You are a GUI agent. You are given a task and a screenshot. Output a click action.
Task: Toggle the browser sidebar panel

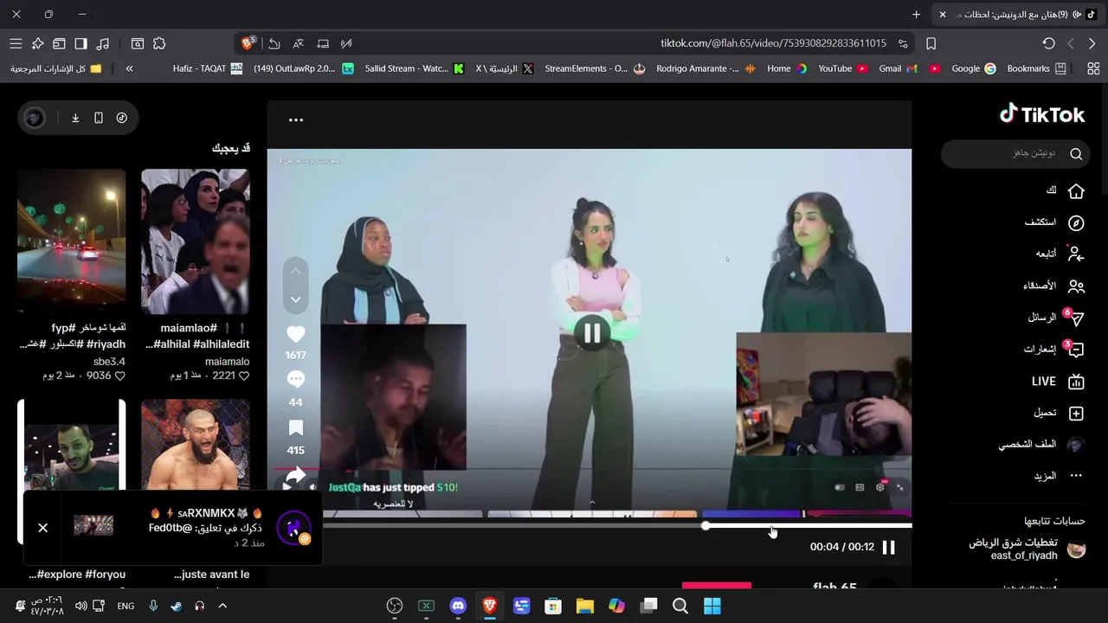pyautogui.click(x=81, y=43)
